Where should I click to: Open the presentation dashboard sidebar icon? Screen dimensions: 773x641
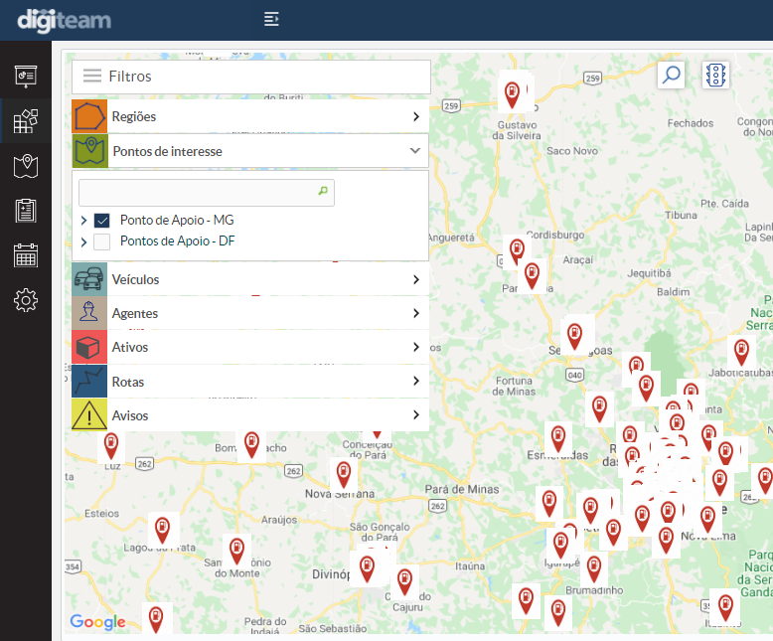click(x=26, y=77)
